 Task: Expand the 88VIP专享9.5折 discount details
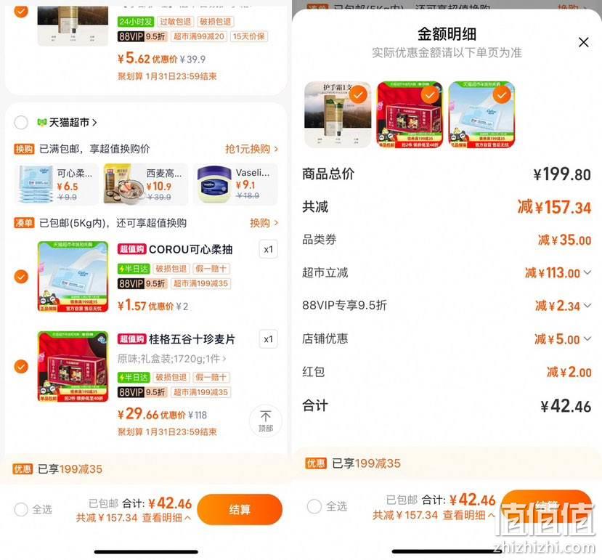pos(563,306)
